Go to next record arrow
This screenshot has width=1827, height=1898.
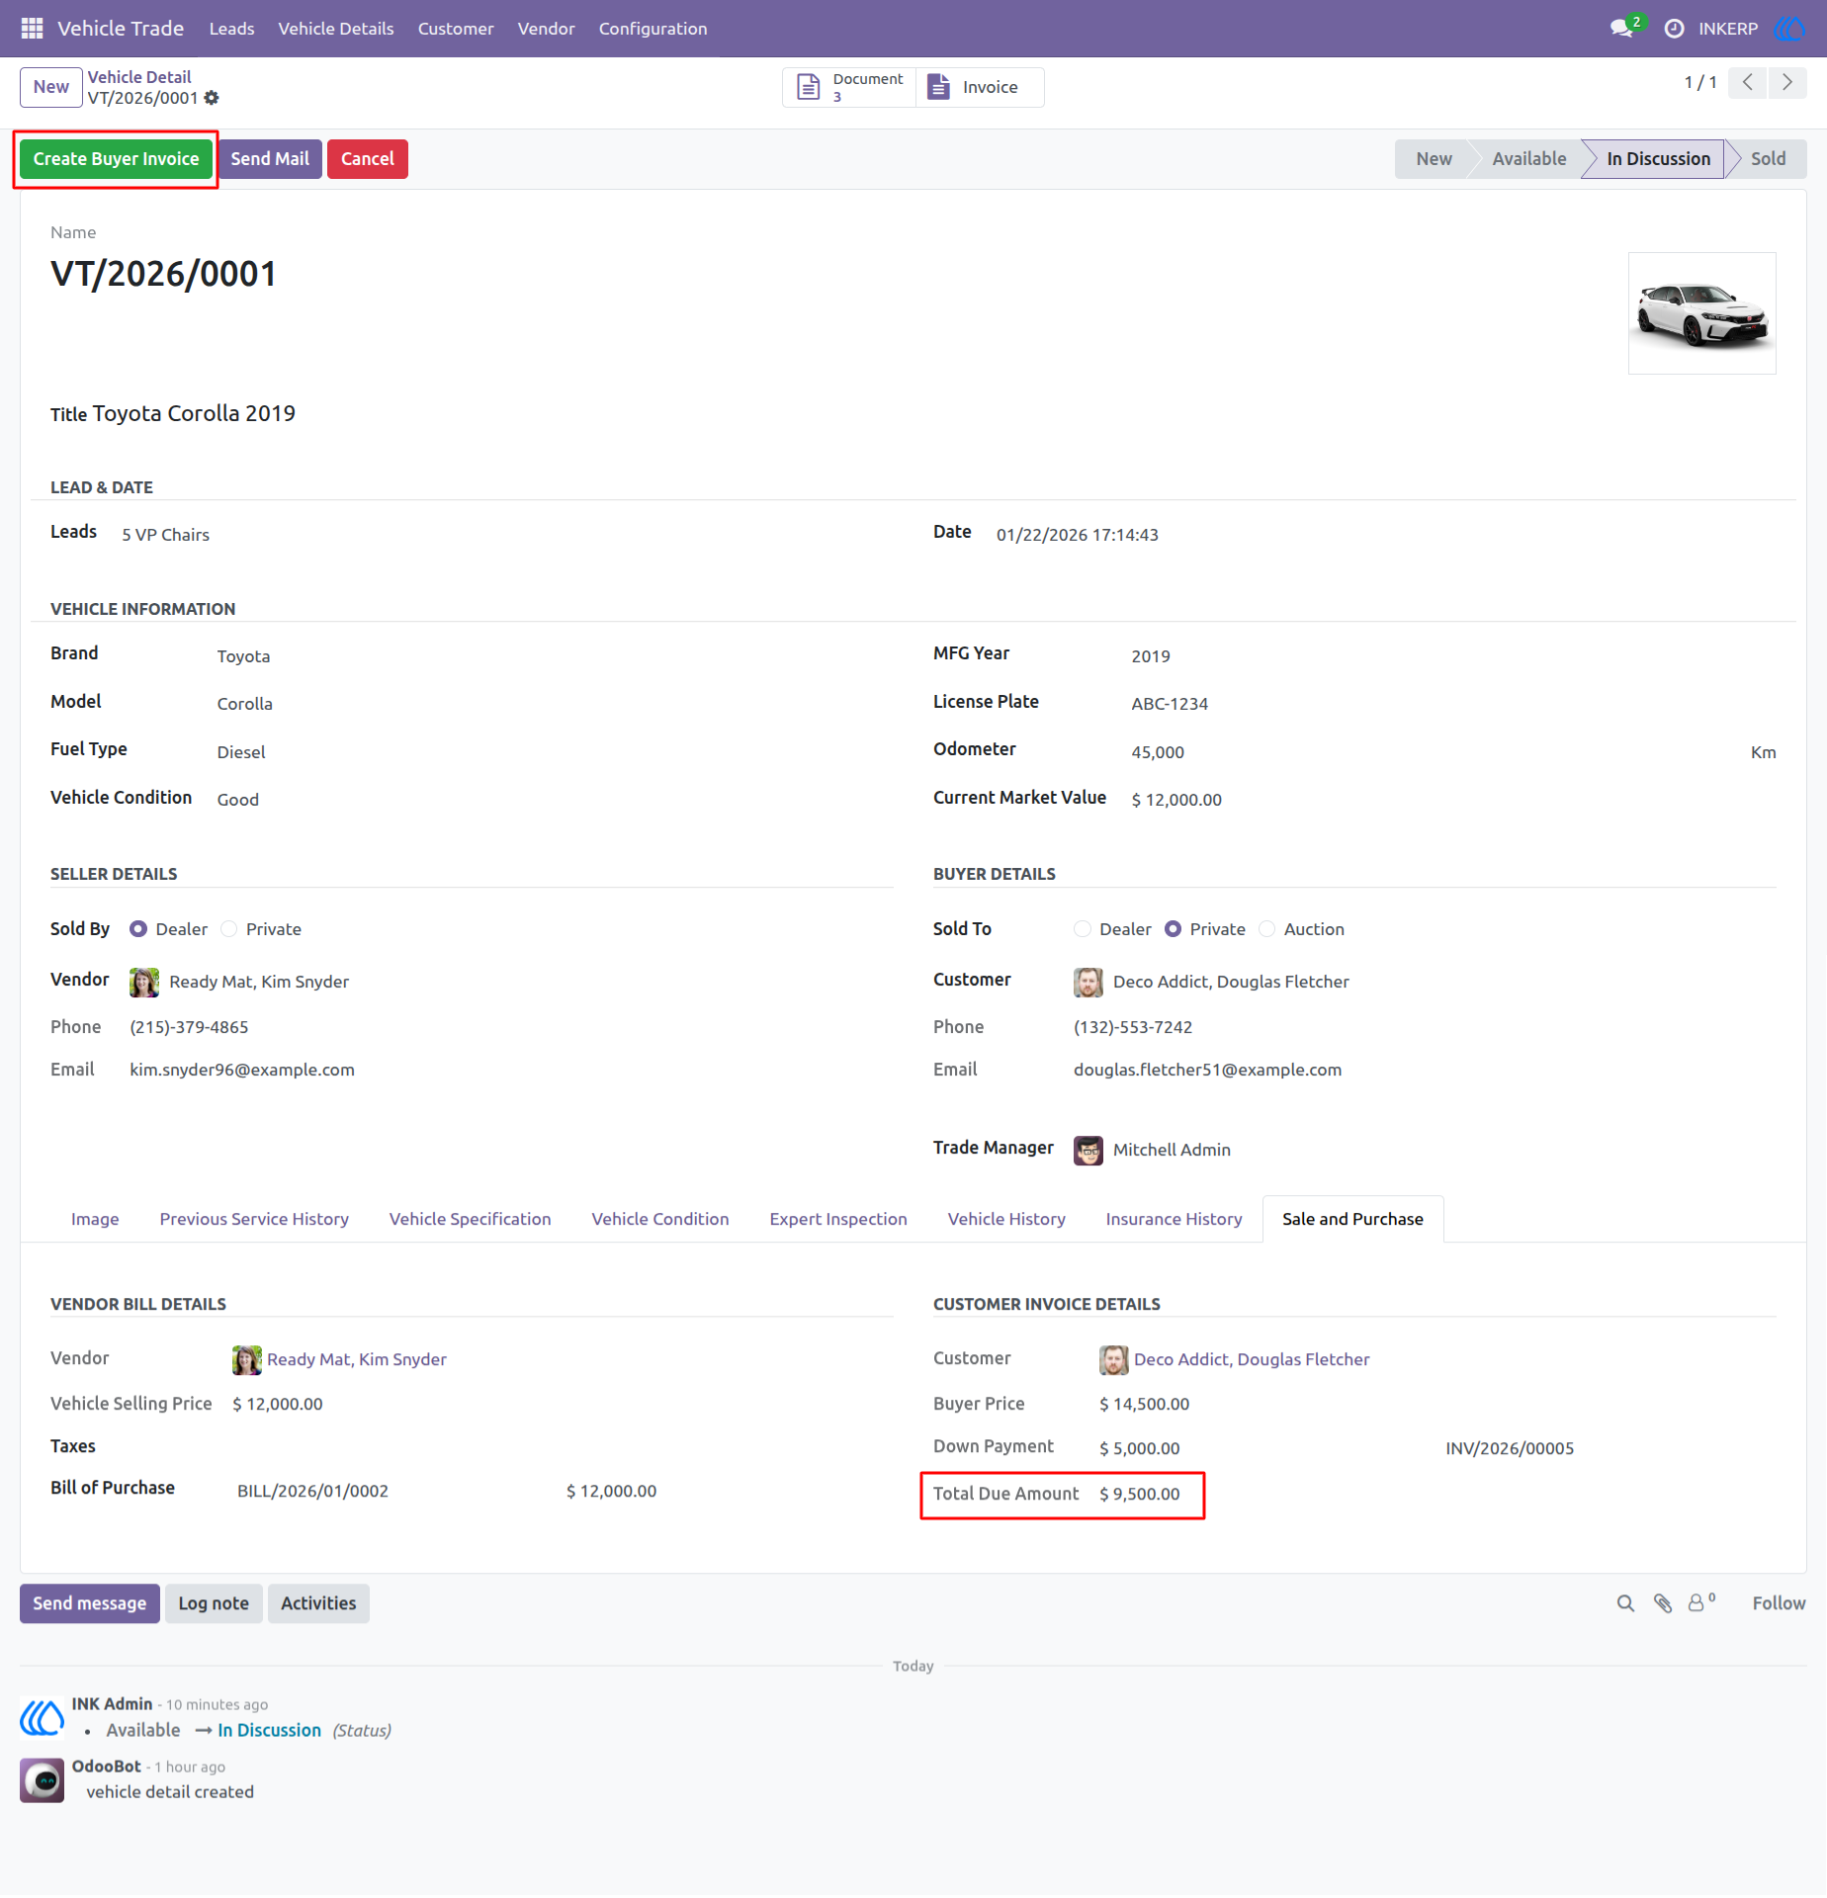pyautogui.click(x=1786, y=82)
